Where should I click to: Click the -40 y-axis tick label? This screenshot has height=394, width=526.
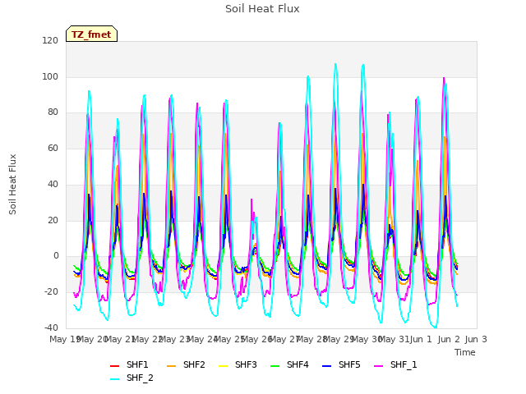click(x=51, y=328)
